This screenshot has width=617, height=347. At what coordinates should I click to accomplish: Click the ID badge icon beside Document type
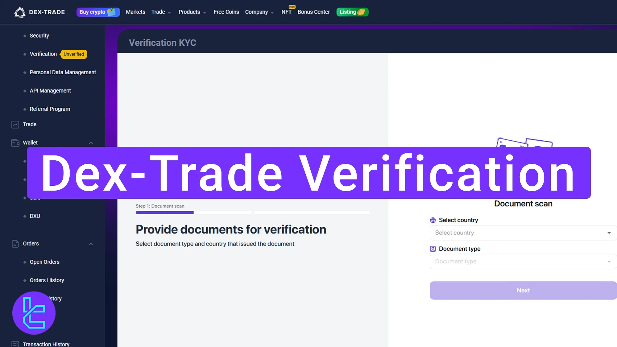(x=433, y=249)
